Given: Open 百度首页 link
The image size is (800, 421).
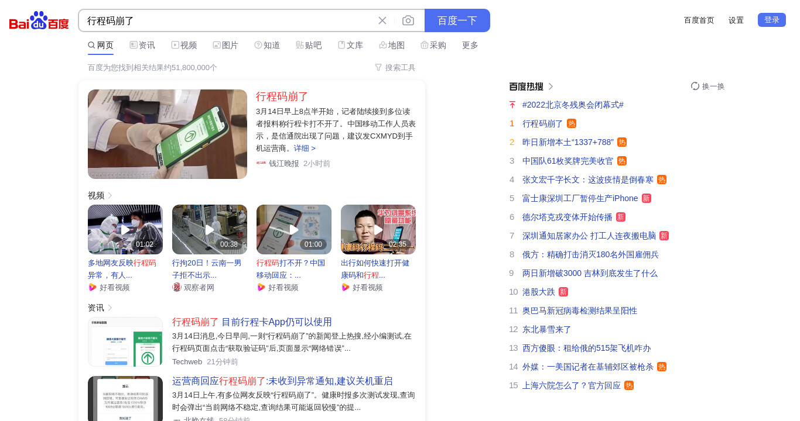Looking at the screenshot, I should pos(699,20).
